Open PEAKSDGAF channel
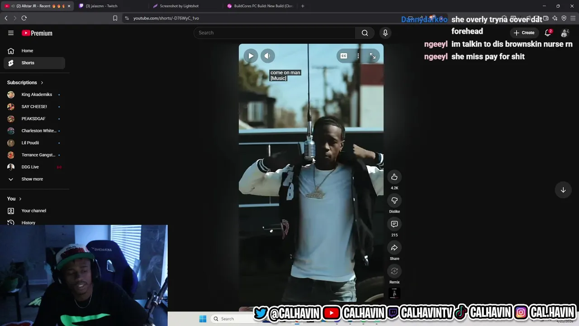This screenshot has width=579, height=326. point(34,119)
